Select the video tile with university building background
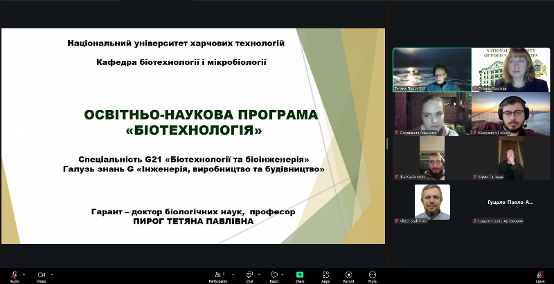 pyautogui.click(x=510, y=69)
